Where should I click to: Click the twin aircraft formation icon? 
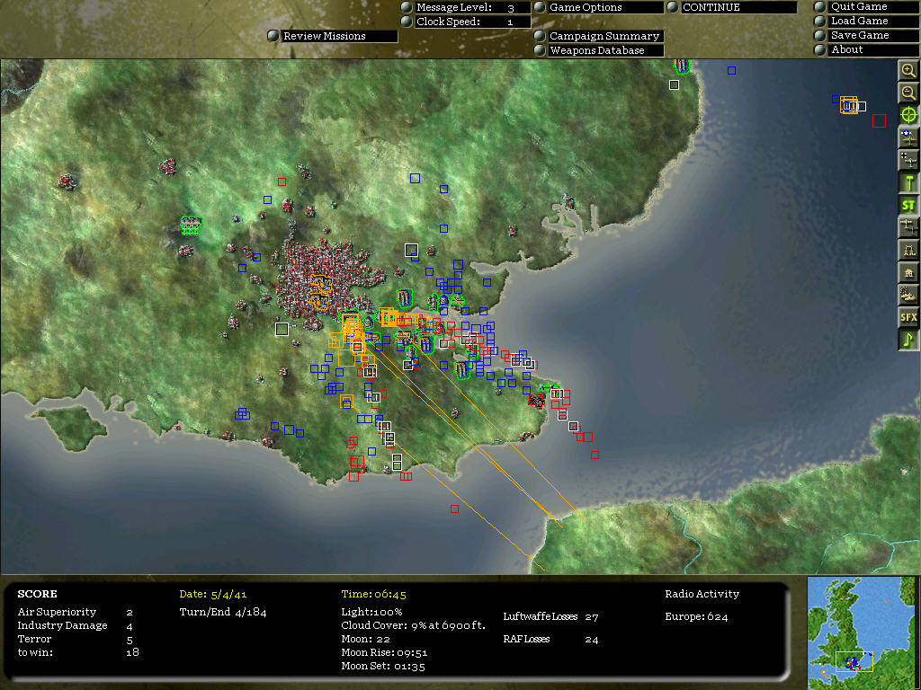tap(908, 227)
